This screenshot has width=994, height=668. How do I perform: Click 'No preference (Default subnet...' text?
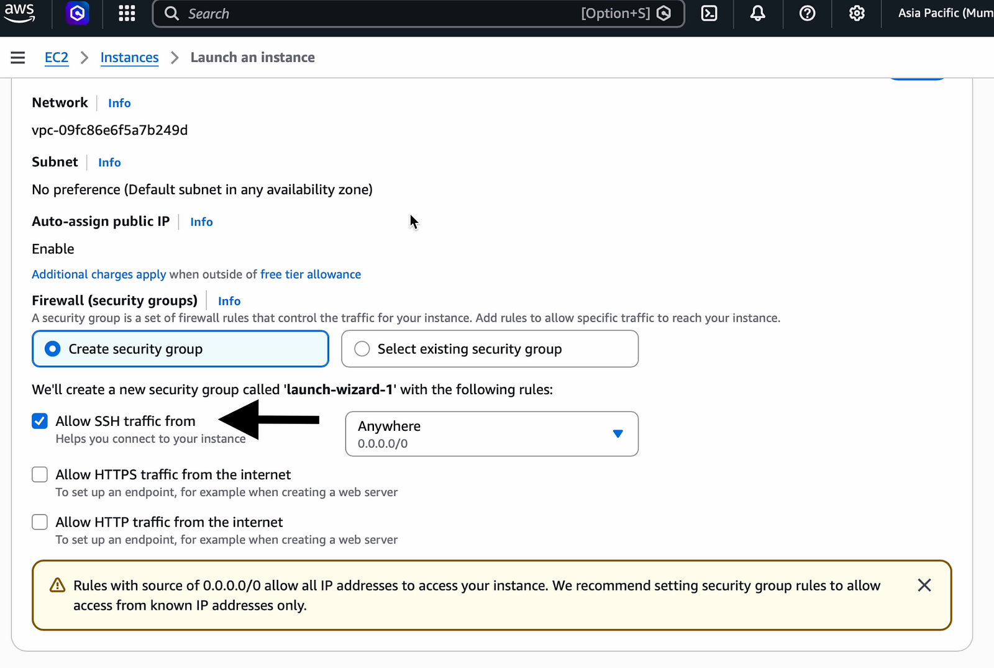click(x=202, y=189)
